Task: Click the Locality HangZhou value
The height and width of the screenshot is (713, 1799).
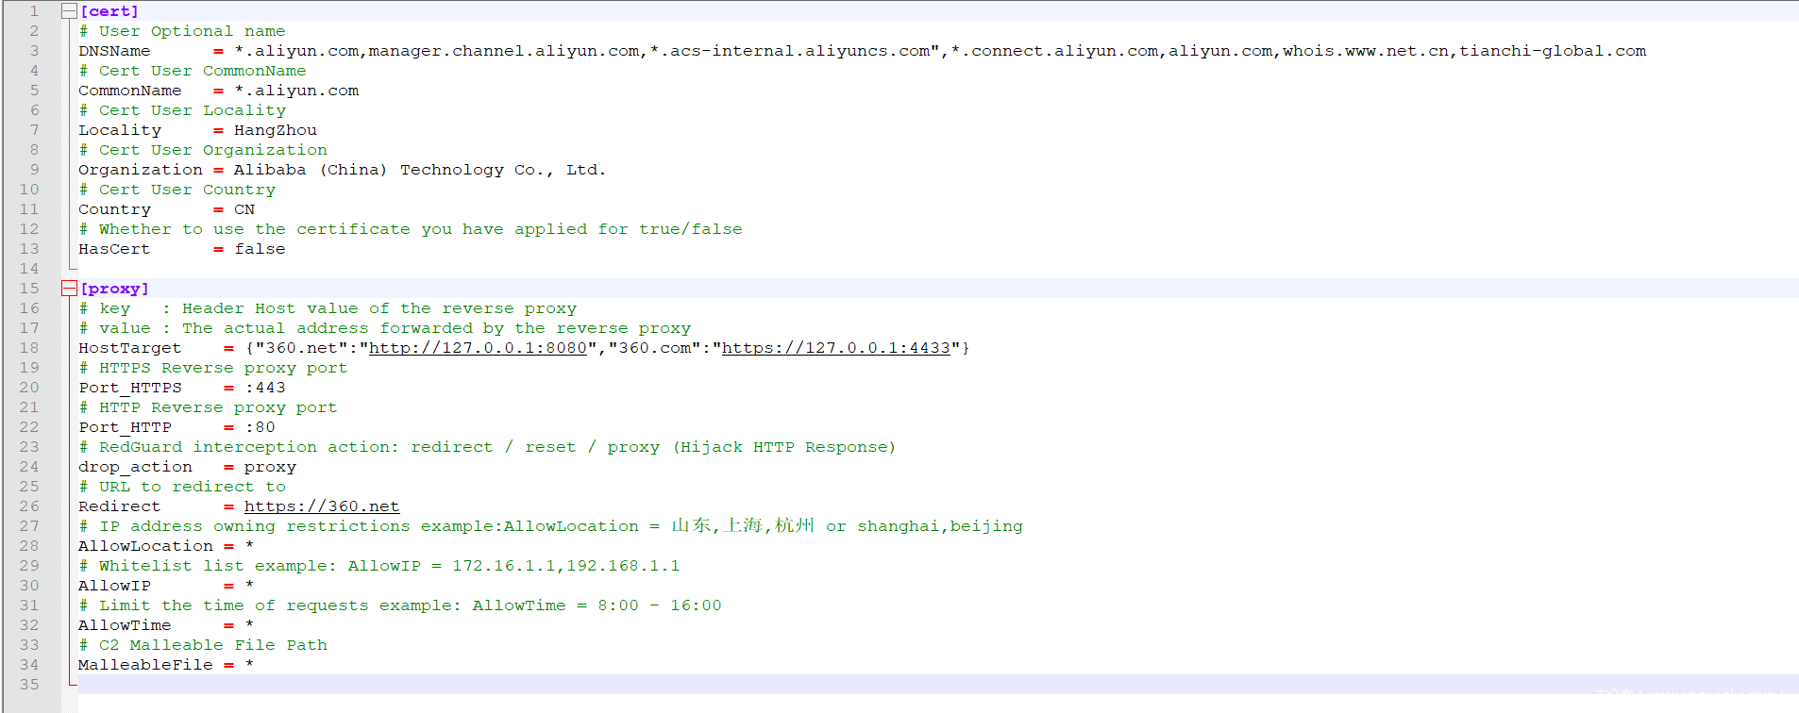Action: (276, 130)
